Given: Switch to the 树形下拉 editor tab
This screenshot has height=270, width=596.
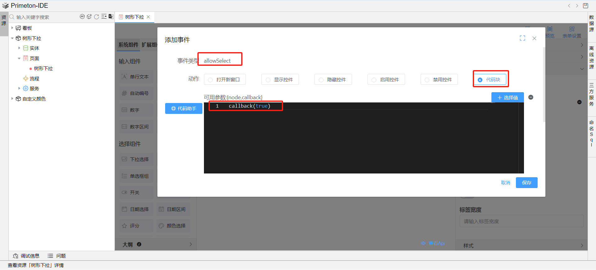Looking at the screenshot, I should pos(134,17).
